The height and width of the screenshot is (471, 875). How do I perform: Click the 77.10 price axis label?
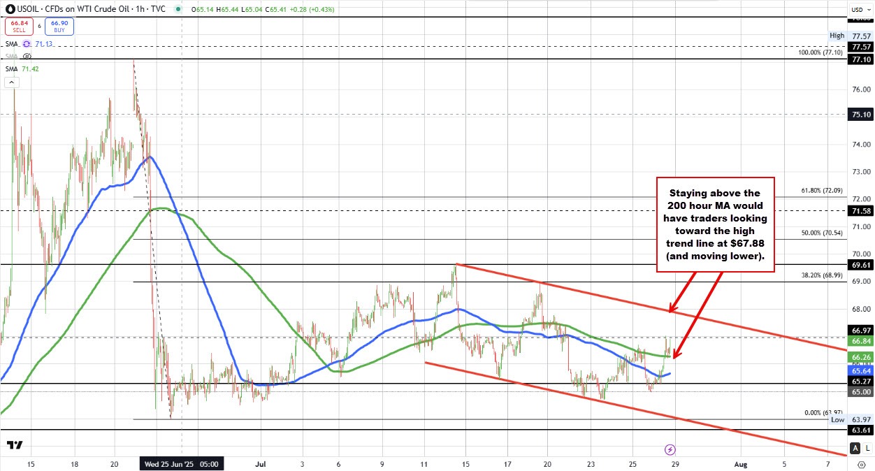(860, 60)
